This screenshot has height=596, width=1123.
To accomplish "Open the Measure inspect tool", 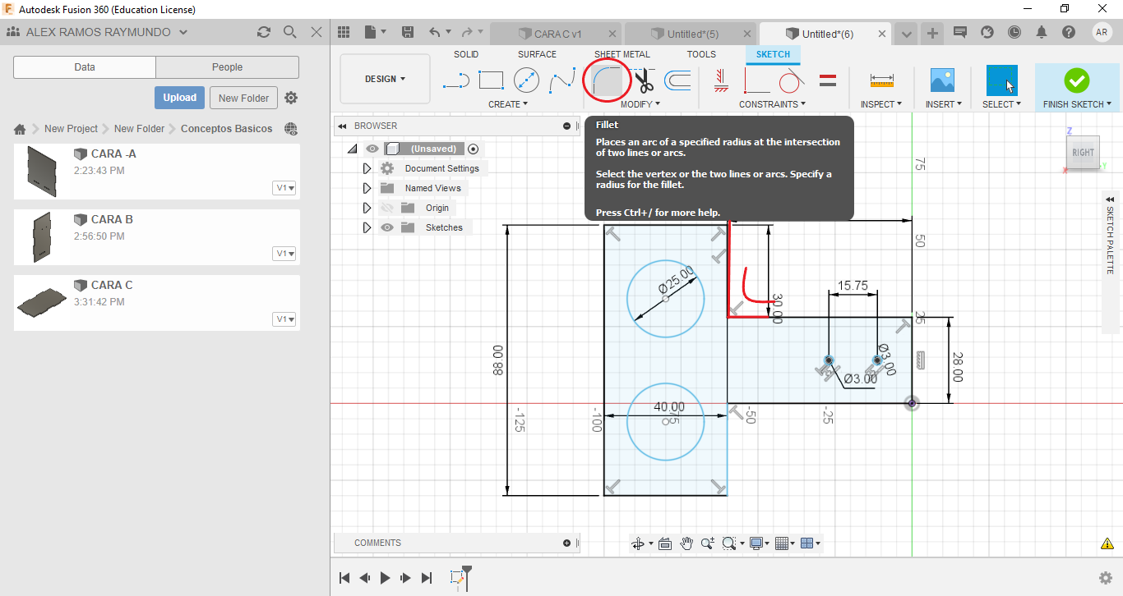I will click(x=881, y=80).
